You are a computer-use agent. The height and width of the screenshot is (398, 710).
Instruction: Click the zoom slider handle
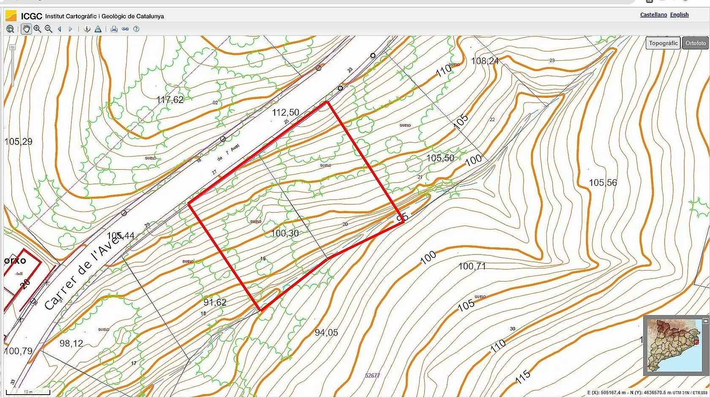(x=12, y=47)
